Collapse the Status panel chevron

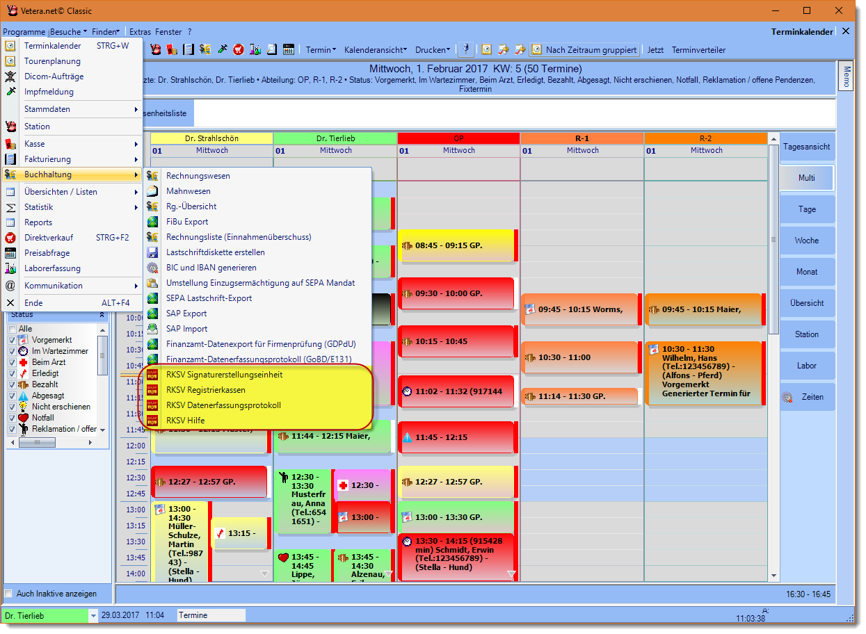click(x=102, y=315)
